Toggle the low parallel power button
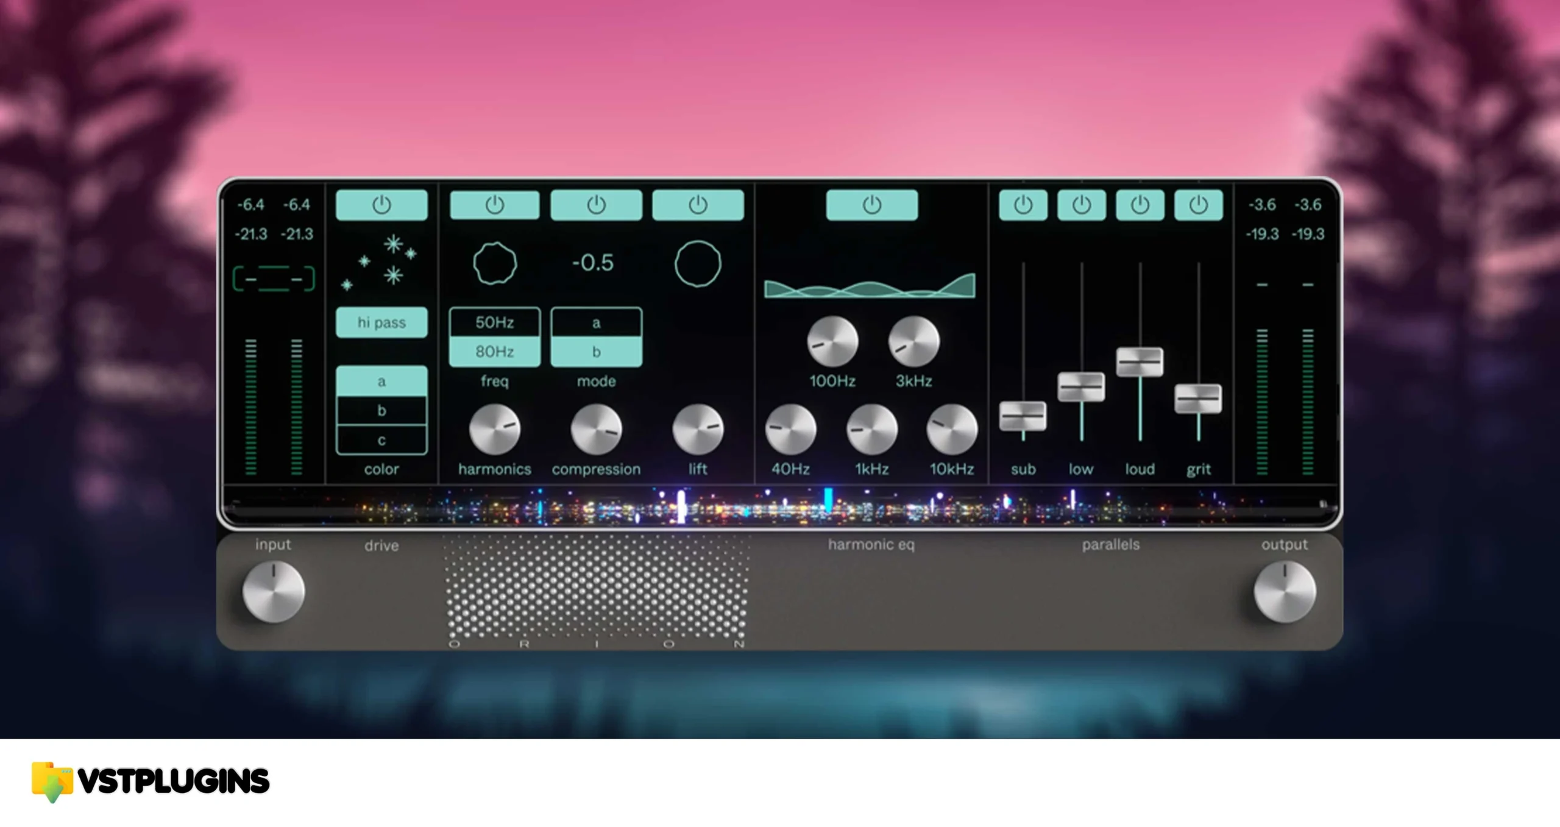The image size is (1560, 827). click(1082, 205)
